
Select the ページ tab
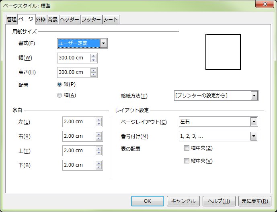[x=26, y=19]
